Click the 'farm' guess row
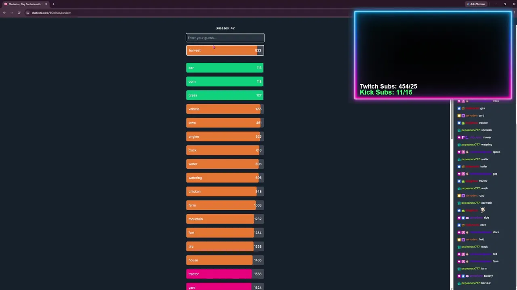The width and height of the screenshot is (517, 290). pos(225,205)
